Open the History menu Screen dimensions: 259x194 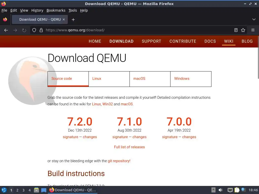37,10
